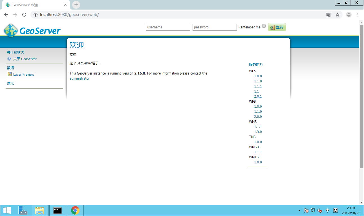Click the About GeoServer icon in sidebar
364x216 pixels.
[x=9, y=59]
